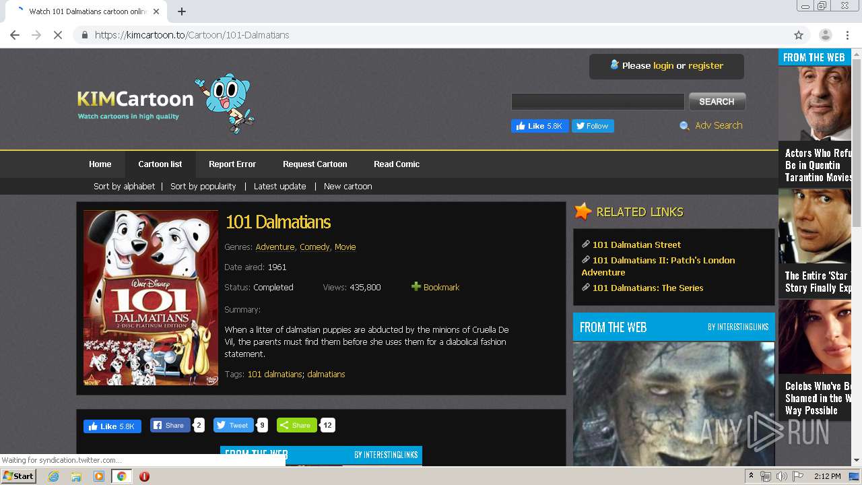Click the Adv Search link
The width and height of the screenshot is (862, 485).
tap(719, 125)
